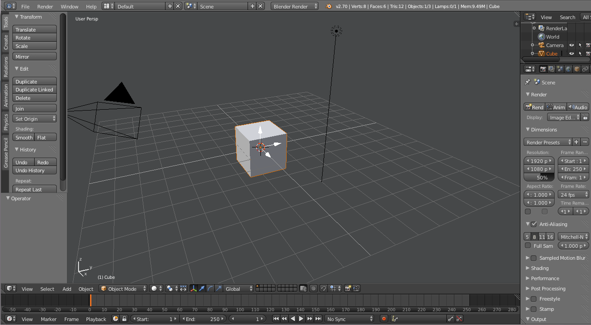The width and height of the screenshot is (591, 325).
Task: Toggle the lock next to the Display dropdown
Action: (585, 117)
